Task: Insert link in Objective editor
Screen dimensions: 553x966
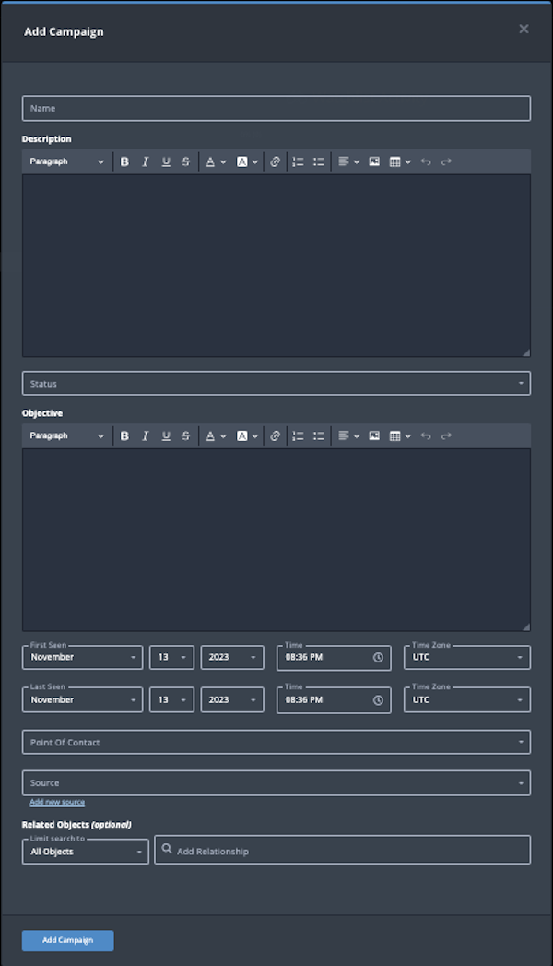Action: (275, 435)
